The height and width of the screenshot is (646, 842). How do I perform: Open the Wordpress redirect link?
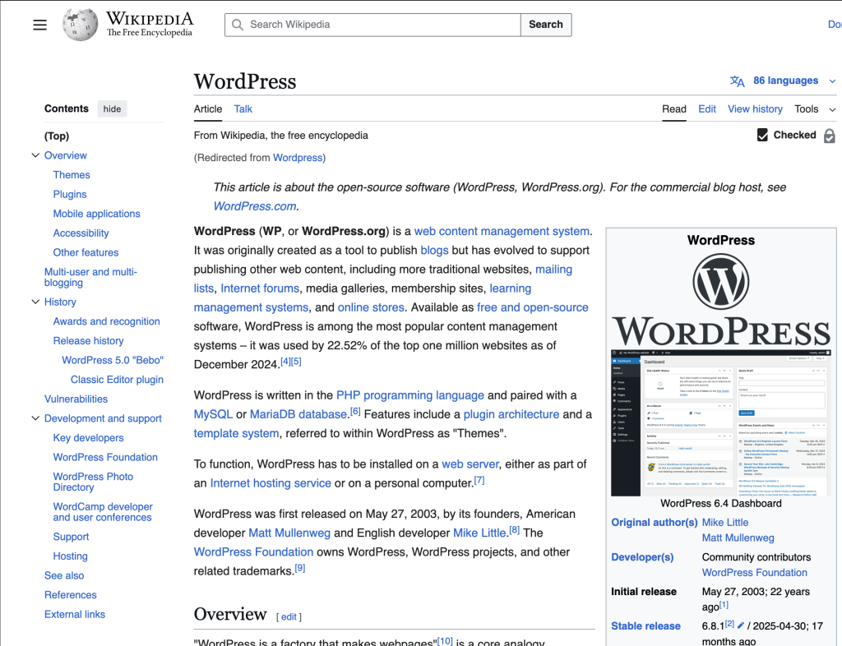(298, 158)
